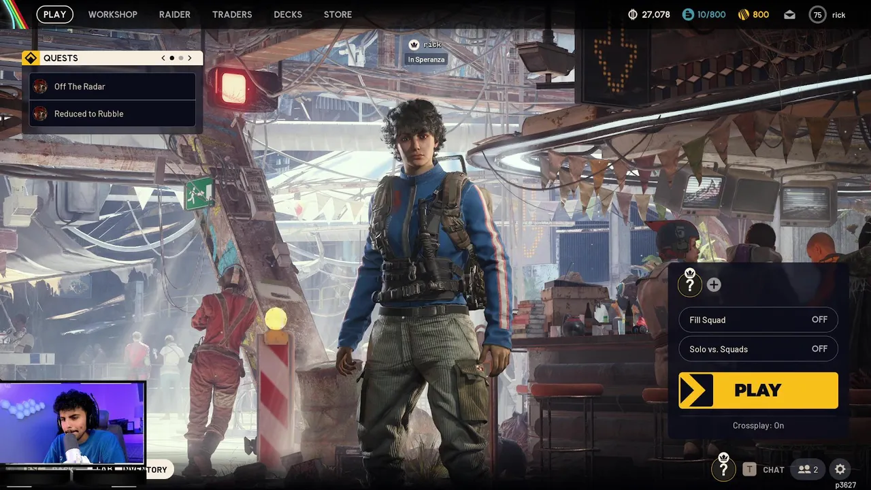Switch to the WORKSHOP tab
This screenshot has width=871, height=490.
coord(112,14)
